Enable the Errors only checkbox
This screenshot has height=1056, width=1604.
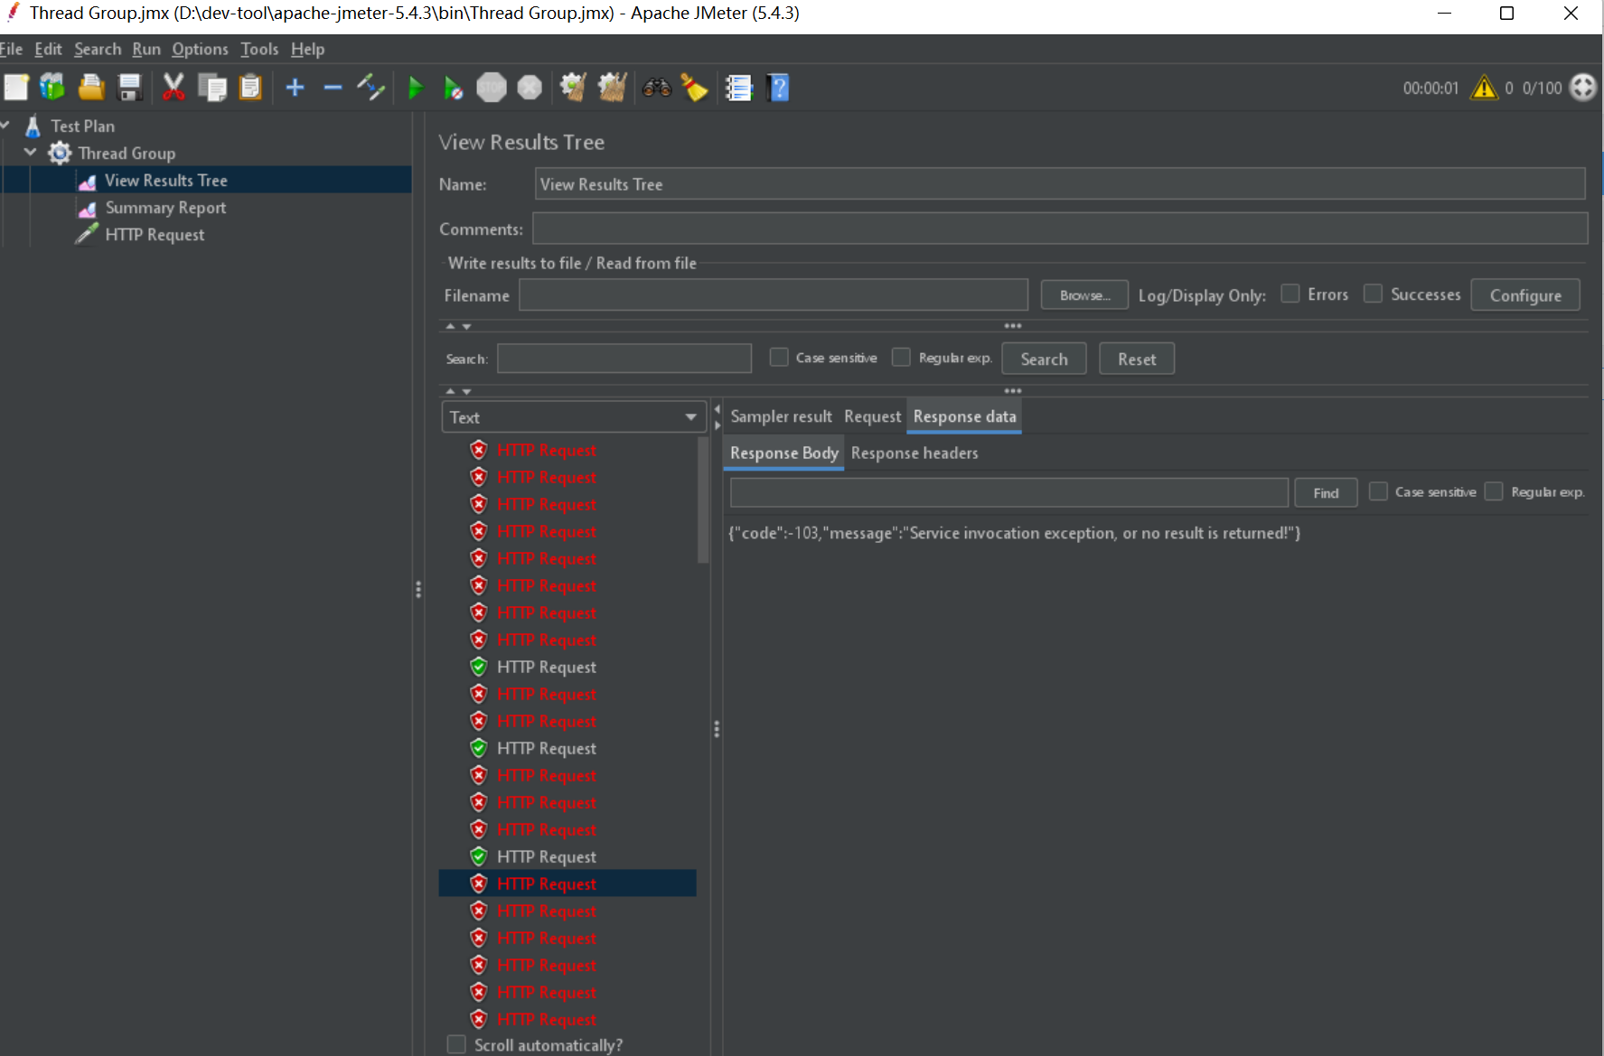(x=1290, y=294)
